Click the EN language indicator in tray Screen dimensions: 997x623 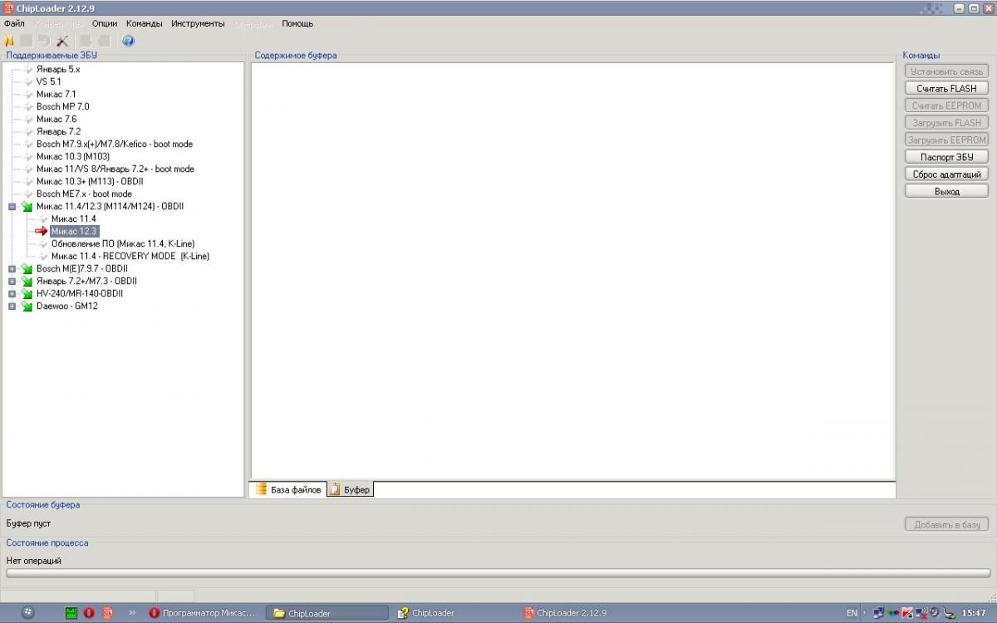852,613
